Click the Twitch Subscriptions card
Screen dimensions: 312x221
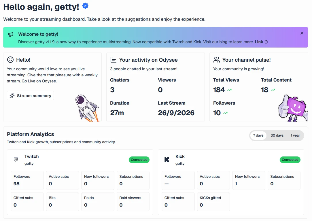click(x=133, y=180)
